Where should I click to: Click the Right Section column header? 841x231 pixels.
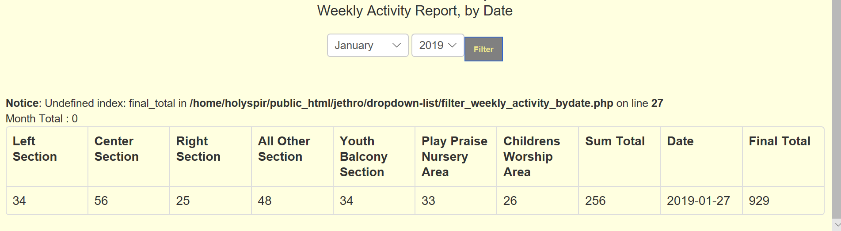[210, 157]
